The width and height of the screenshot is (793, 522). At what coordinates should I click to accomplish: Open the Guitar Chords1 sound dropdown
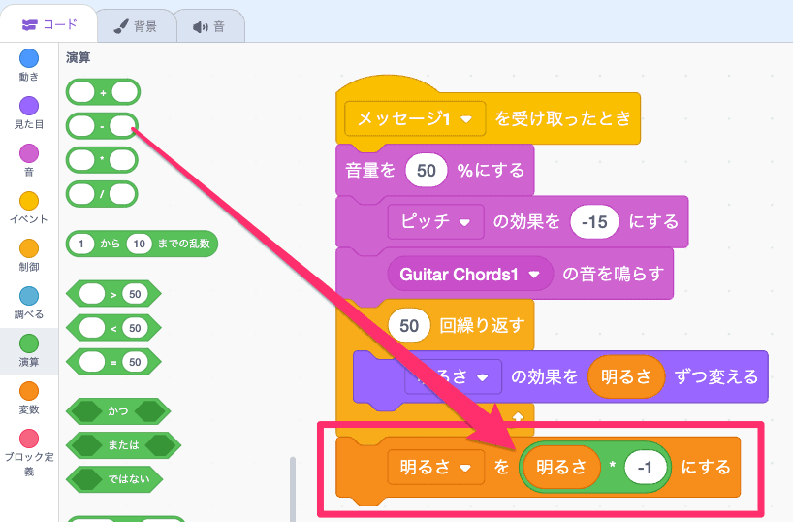coord(470,274)
